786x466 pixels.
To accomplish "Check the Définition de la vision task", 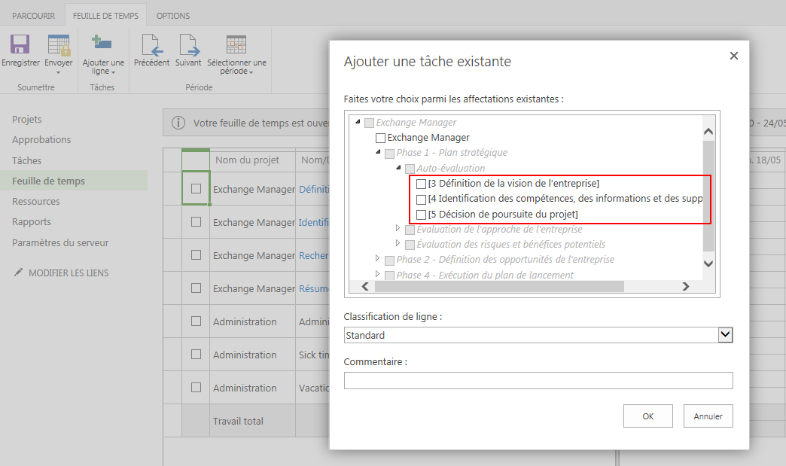I will tap(421, 184).
